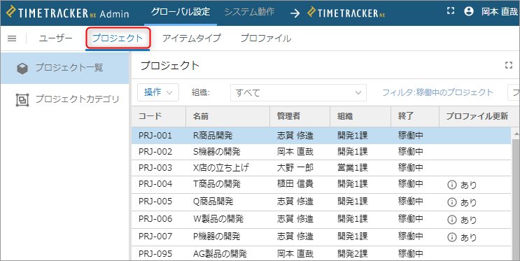Open the hamburger menu icon
The width and height of the screenshot is (520, 261).
pyautogui.click(x=12, y=38)
